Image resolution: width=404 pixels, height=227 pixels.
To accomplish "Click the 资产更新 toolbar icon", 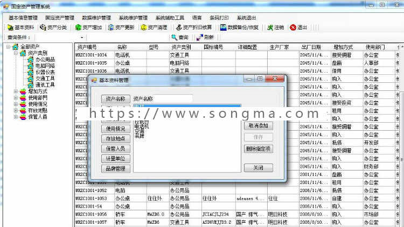I will pyautogui.click(x=111, y=27).
